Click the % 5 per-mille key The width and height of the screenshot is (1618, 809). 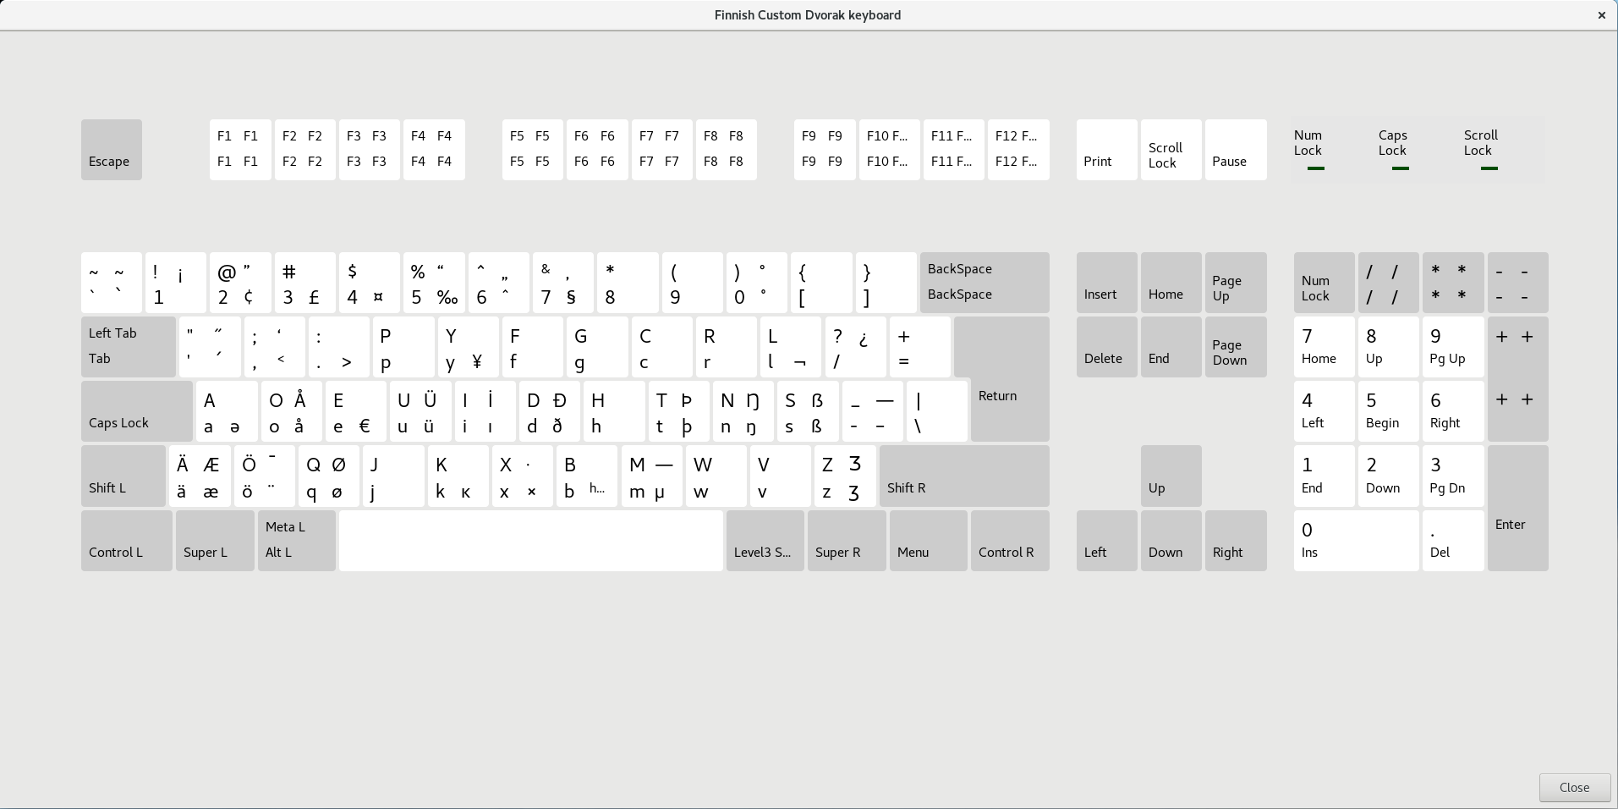tap(434, 283)
